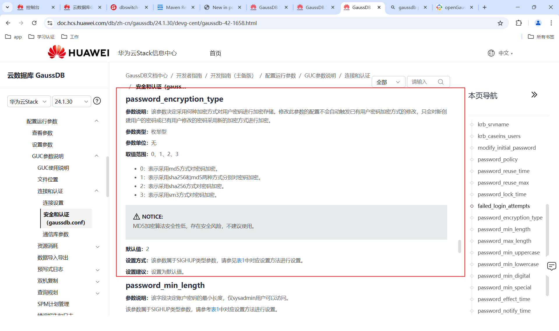Open the Chrome profile avatar
Screen dimensions: 559x331
538,23
